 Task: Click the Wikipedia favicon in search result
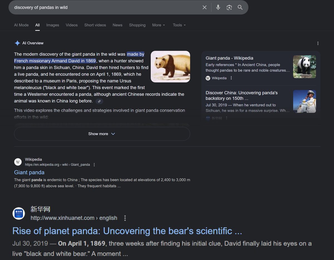[18, 162]
